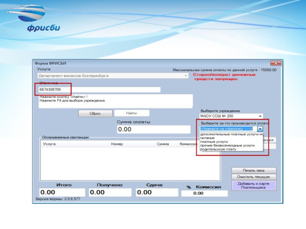This screenshot has height=229, width=306.
Task: Click the Сумма оплаты amount field
Action: point(154,129)
